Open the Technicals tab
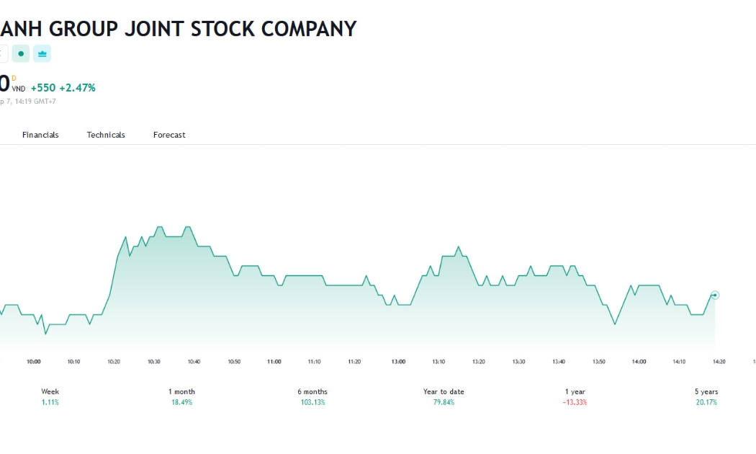 click(106, 135)
